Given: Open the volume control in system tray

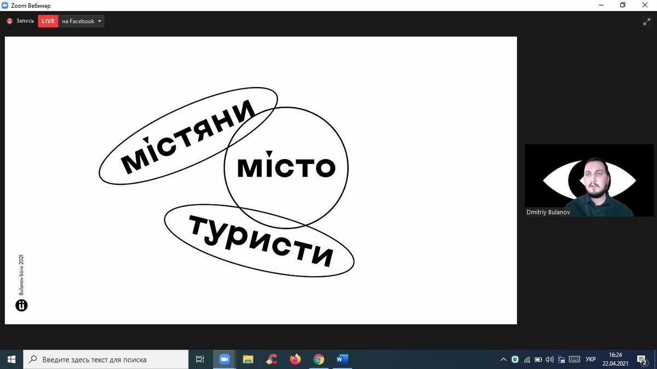Looking at the screenshot, I should (550, 359).
